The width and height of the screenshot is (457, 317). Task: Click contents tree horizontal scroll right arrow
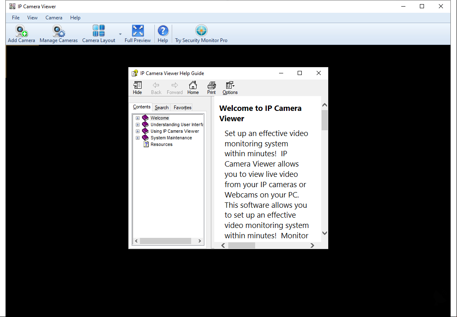pos(200,241)
